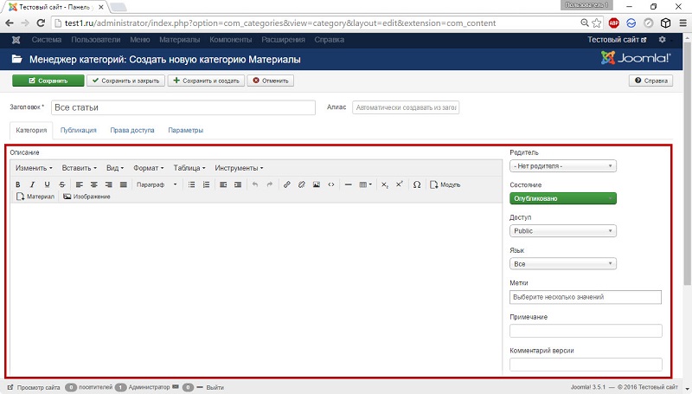This screenshot has width=692, height=394.
Task: Open the table insert toolbar dropdown
Action: [365, 184]
